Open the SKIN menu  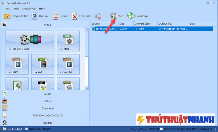16,9
